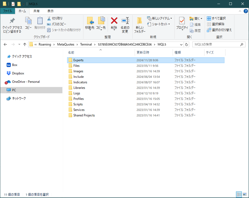
Task: Click Pin to Quick Access icon
Action: (12, 22)
